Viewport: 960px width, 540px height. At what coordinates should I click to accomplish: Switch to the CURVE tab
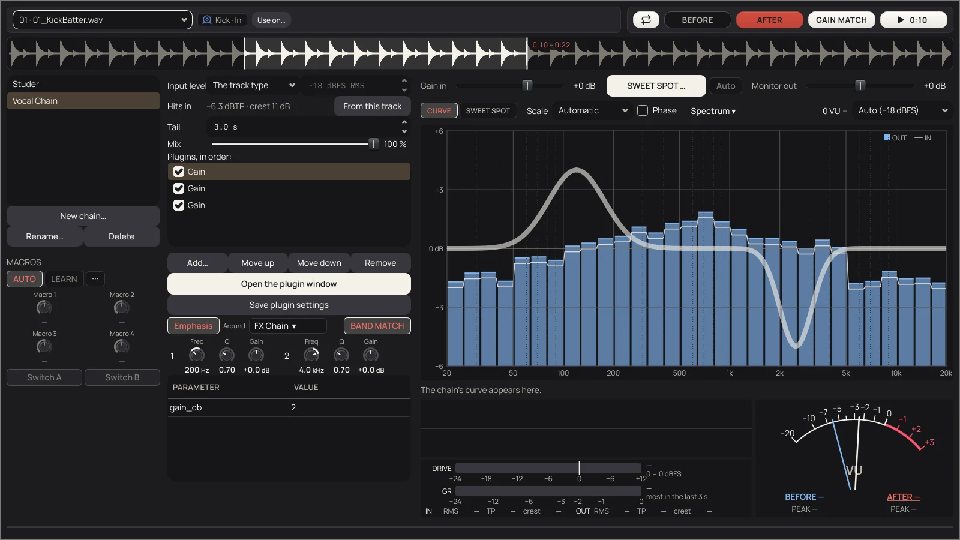point(439,111)
